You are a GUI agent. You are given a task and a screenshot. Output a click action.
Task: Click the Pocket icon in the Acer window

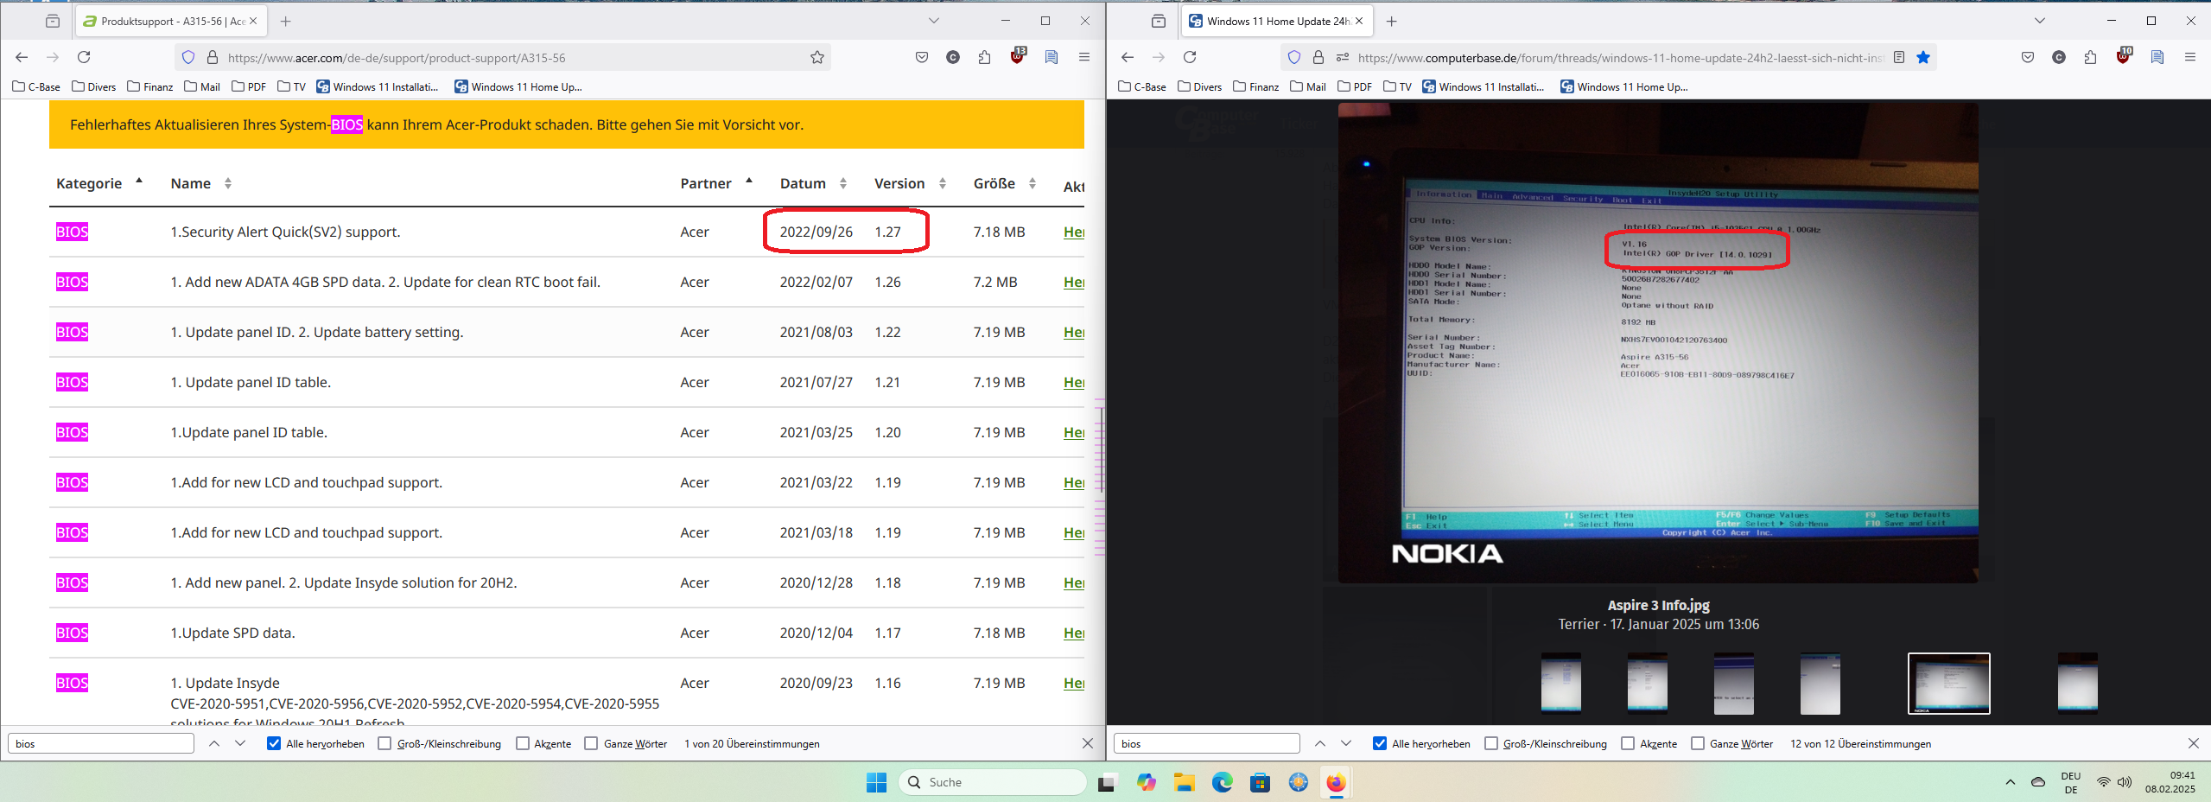coord(922,57)
